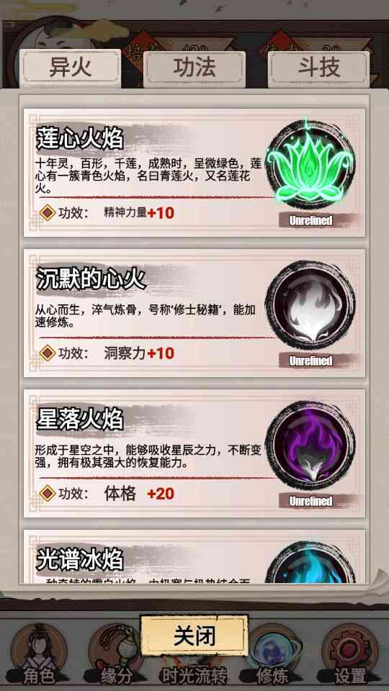Click Unrefined label under 星落火焰

[x=311, y=502]
